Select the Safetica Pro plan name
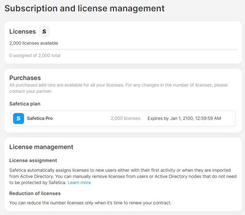This screenshot has height=215, width=245. point(40,118)
